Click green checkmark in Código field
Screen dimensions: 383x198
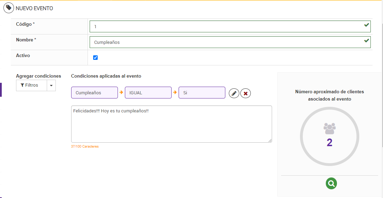pos(366,25)
